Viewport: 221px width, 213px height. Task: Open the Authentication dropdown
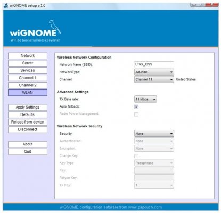click(154, 141)
